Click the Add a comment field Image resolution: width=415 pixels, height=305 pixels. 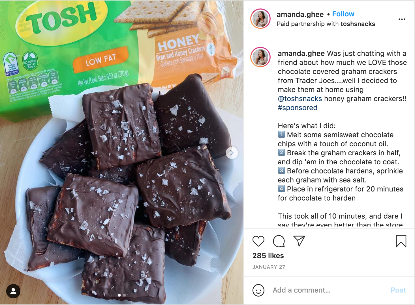click(x=328, y=290)
